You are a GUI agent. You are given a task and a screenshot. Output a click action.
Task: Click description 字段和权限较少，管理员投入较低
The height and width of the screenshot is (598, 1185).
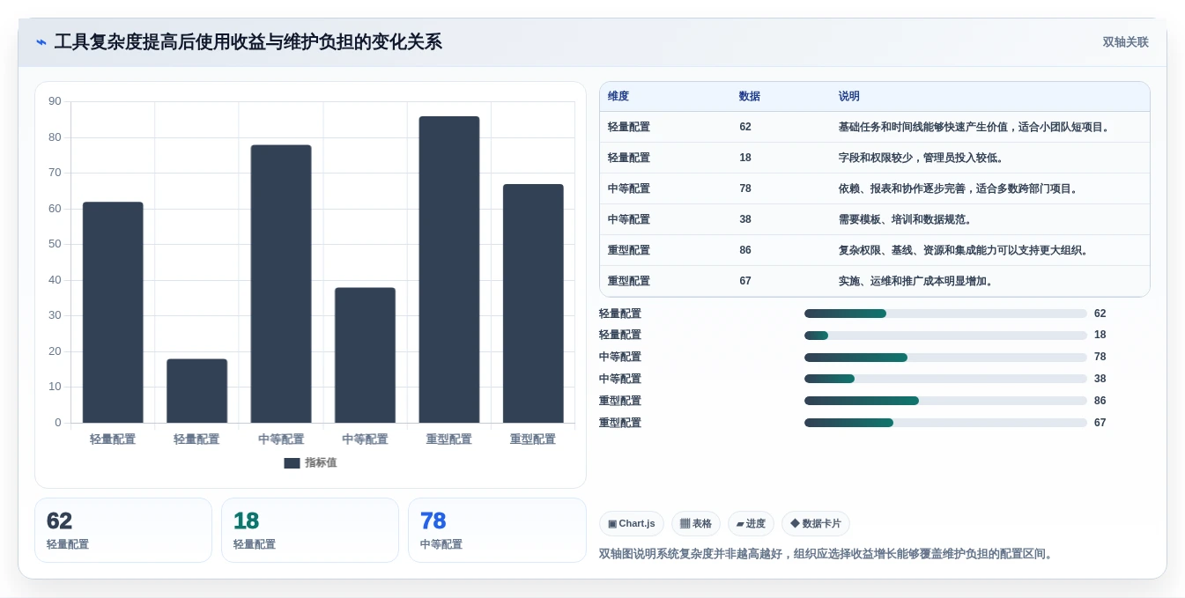pos(922,158)
